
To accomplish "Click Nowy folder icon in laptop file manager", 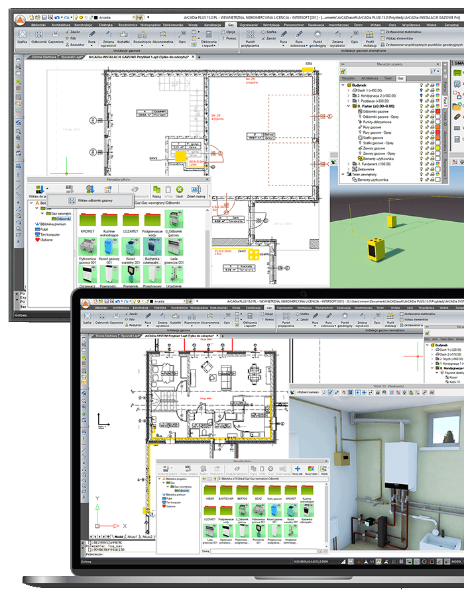I will [311, 470].
